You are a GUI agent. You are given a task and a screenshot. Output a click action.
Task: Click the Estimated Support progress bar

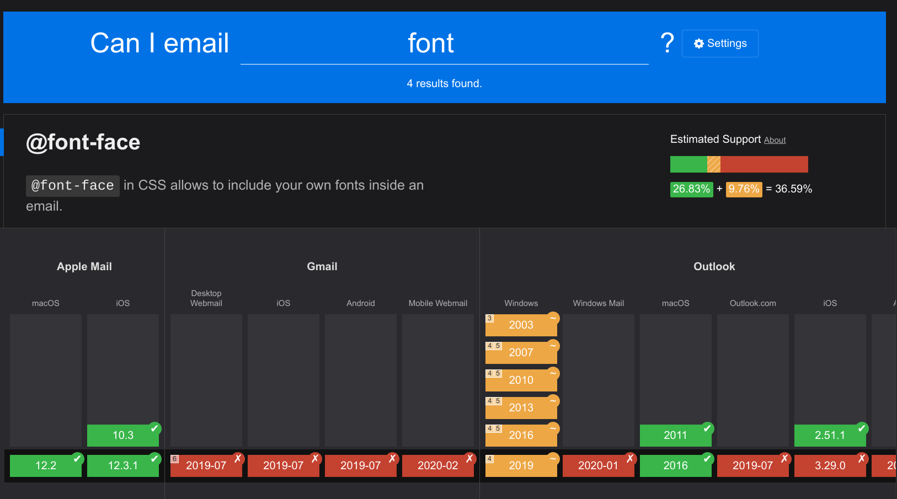click(x=739, y=164)
